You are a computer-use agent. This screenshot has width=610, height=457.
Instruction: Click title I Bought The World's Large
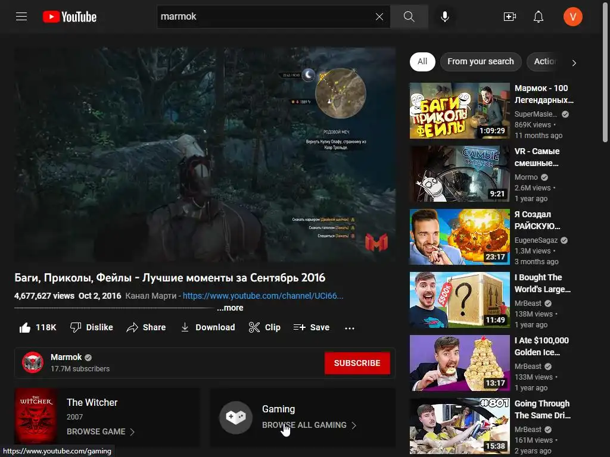[x=542, y=283]
